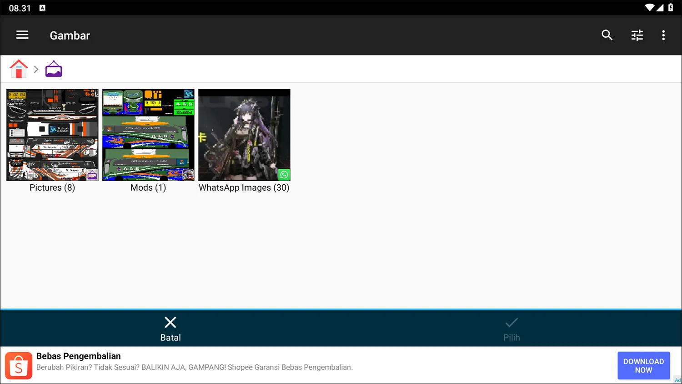
Task: Click the WhatsApp Images (30) label
Action: [x=244, y=187]
